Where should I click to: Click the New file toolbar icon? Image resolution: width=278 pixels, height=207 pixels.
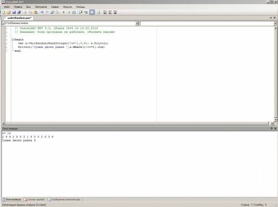[4, 12]
